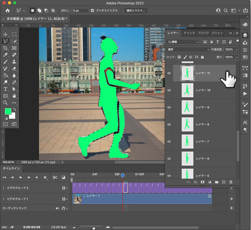251x230 pixels.
Task: Select the Crop tool
Action: [x=5, y=48]
